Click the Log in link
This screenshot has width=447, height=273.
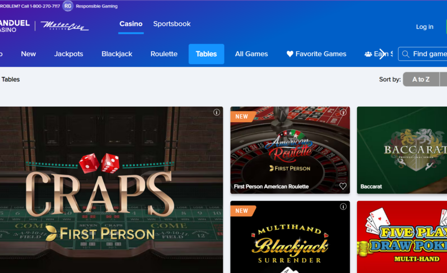click(425, 27)
